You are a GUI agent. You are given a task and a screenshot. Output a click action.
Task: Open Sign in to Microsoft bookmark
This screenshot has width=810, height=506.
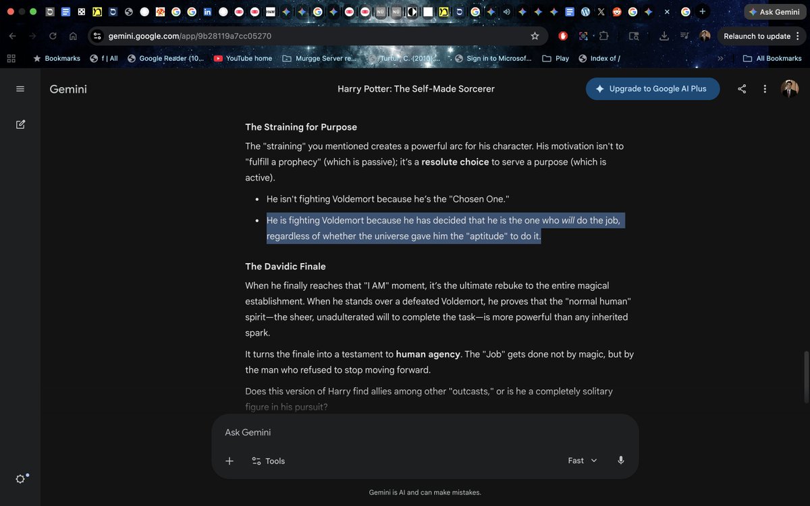[493, 59]
